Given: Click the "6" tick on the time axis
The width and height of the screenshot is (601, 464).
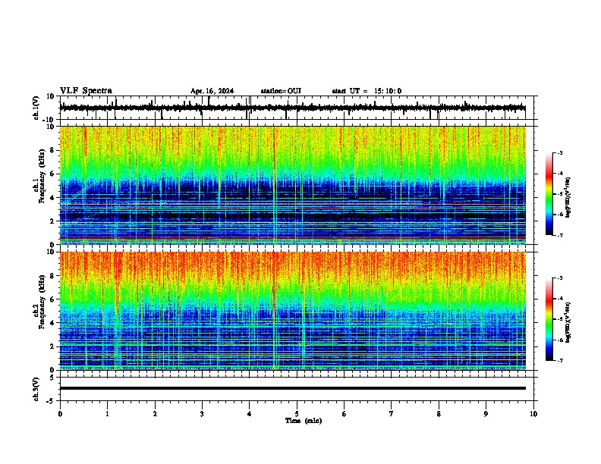Looking at the screenshot, I should coord(345,414).
